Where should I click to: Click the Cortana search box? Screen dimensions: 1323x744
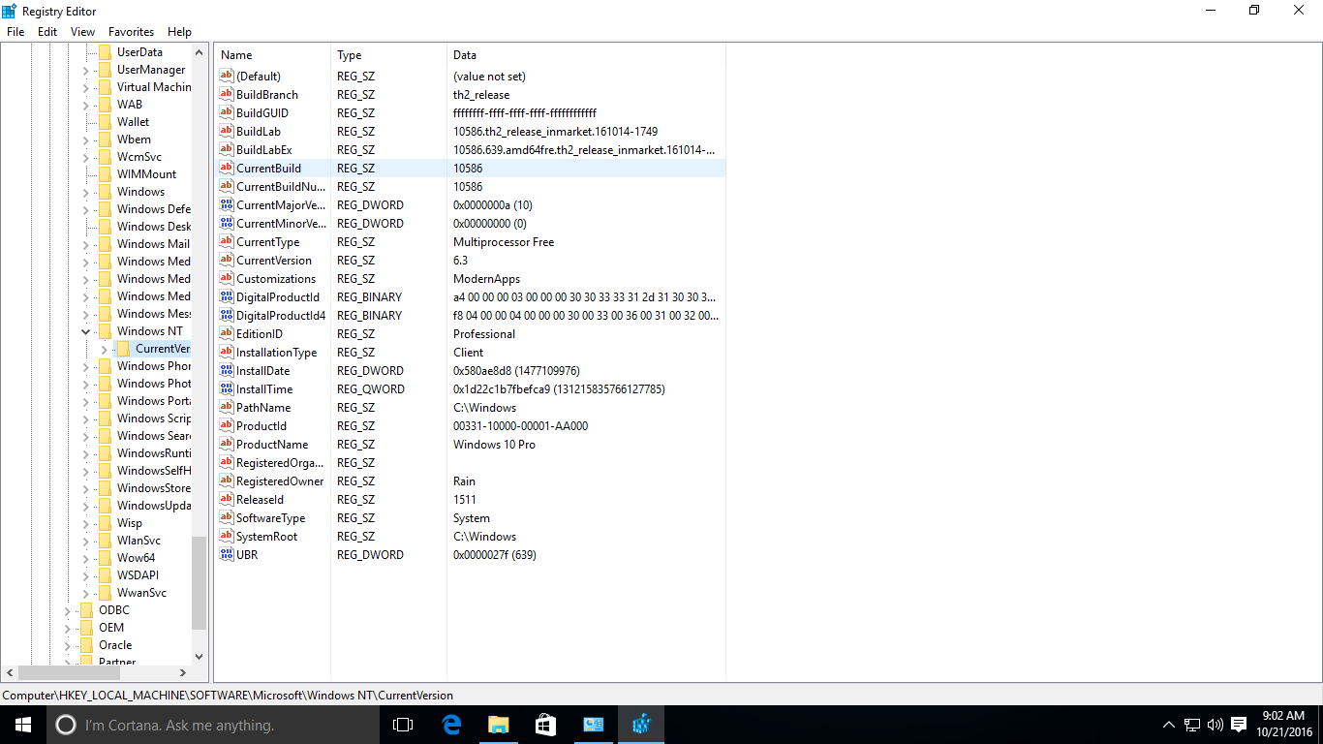[x=213, y=725]
